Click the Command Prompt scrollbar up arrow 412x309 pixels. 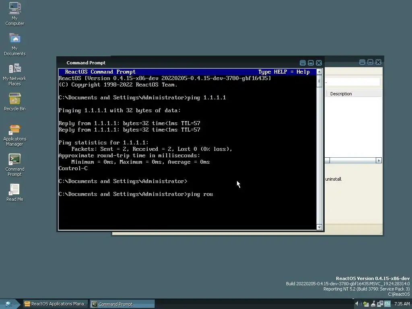coord(319,72)
